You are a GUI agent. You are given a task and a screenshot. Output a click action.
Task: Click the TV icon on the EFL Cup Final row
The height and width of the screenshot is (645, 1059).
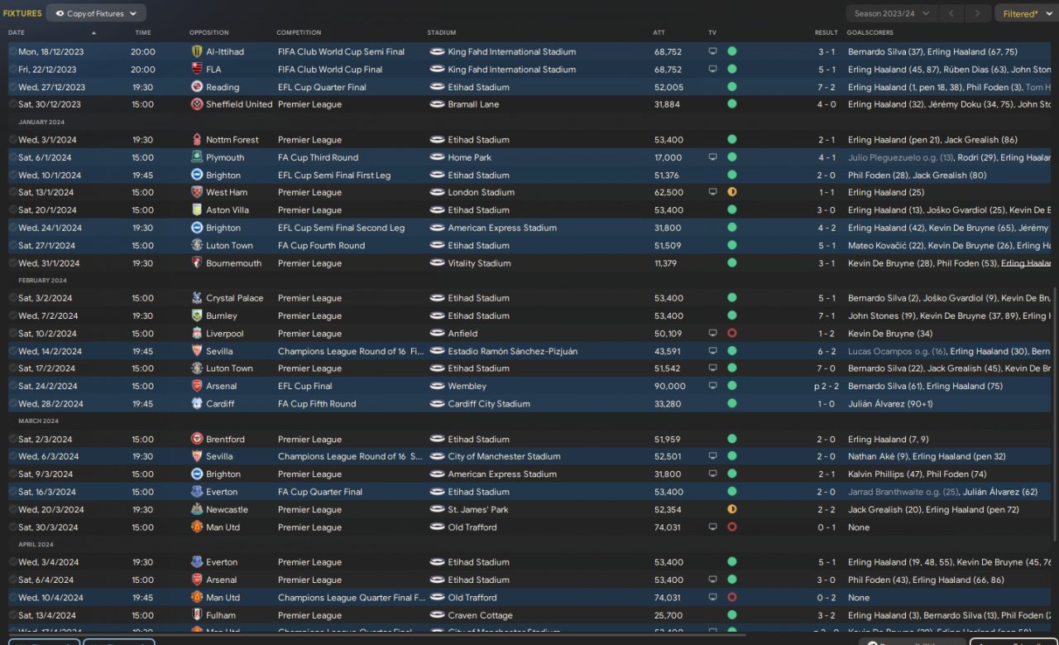coord(713,386)
